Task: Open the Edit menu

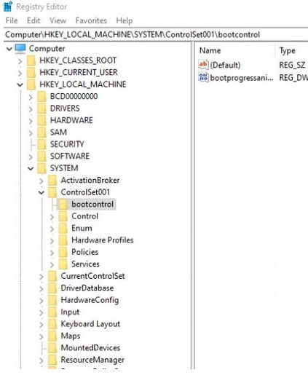Action: (x=33, y=20)
